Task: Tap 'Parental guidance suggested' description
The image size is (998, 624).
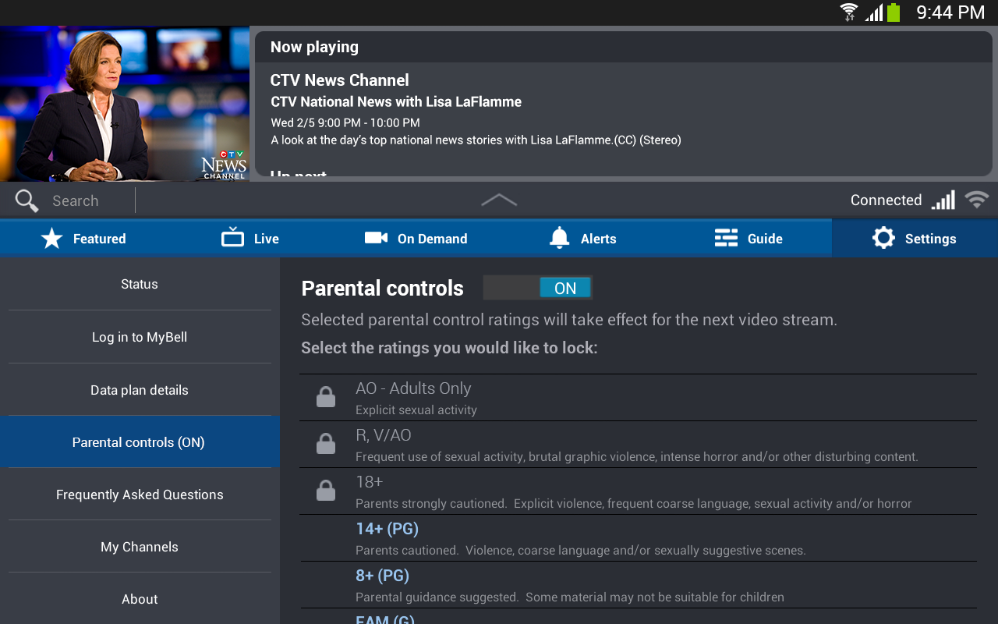Action: pos(570,597)
